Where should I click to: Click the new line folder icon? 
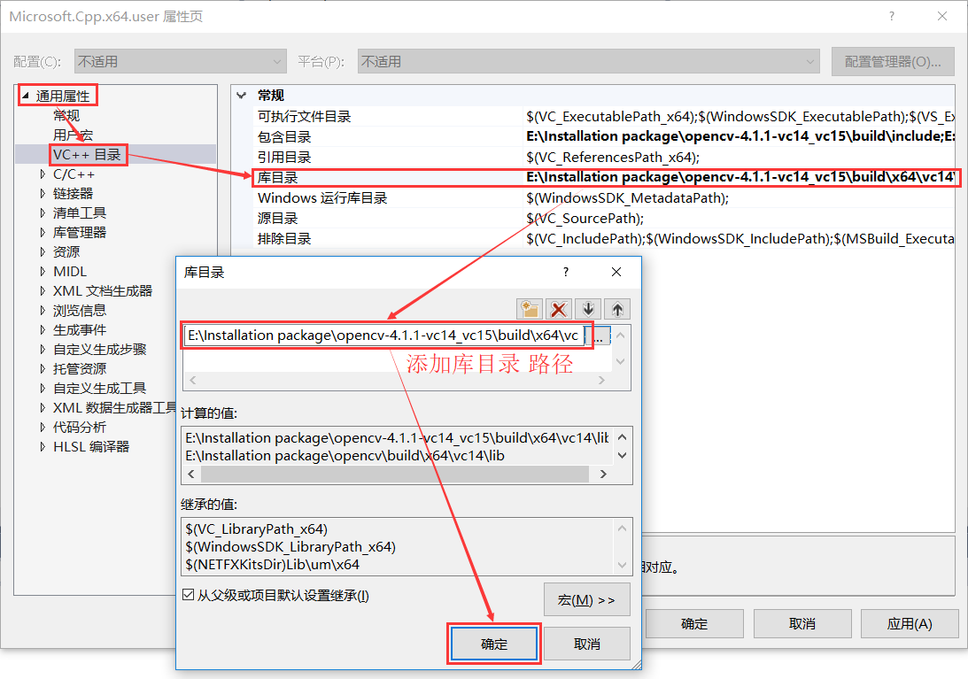[530, 309]
